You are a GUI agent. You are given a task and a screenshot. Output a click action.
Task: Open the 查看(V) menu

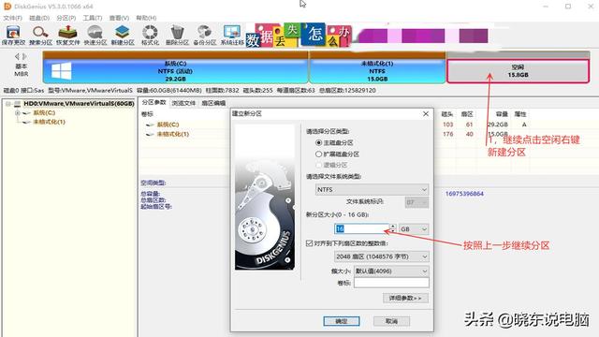(x=119, y=18)
